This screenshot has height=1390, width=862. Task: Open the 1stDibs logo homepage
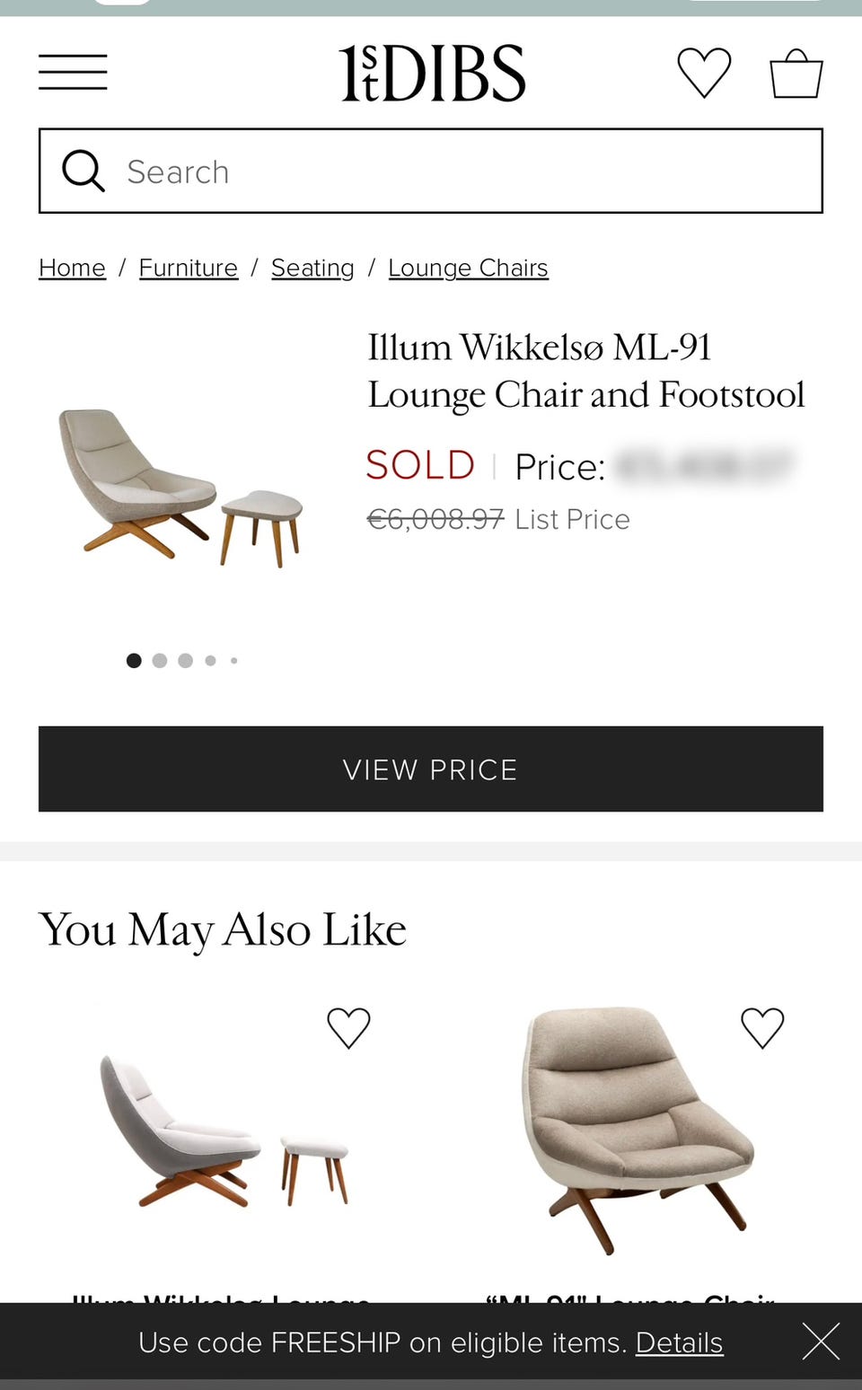coord(432,73)
